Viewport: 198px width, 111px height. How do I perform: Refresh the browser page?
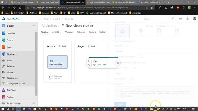pyautogui.click(x=15, y=7)
